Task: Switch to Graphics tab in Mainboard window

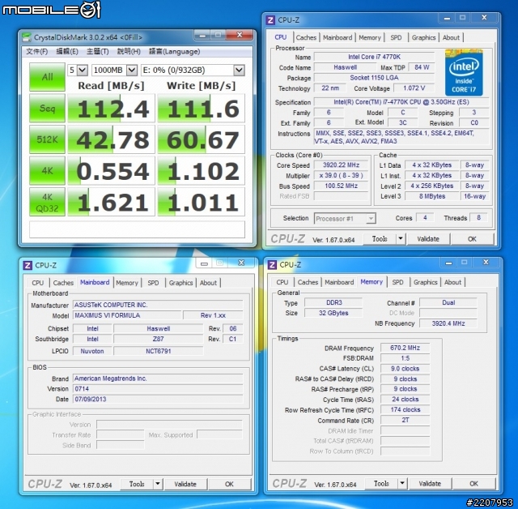Action: [180, 283]
